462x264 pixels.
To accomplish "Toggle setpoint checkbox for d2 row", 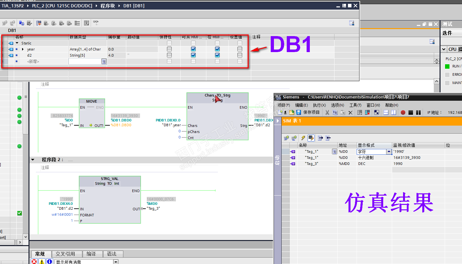I will click(x=240, y=55).
